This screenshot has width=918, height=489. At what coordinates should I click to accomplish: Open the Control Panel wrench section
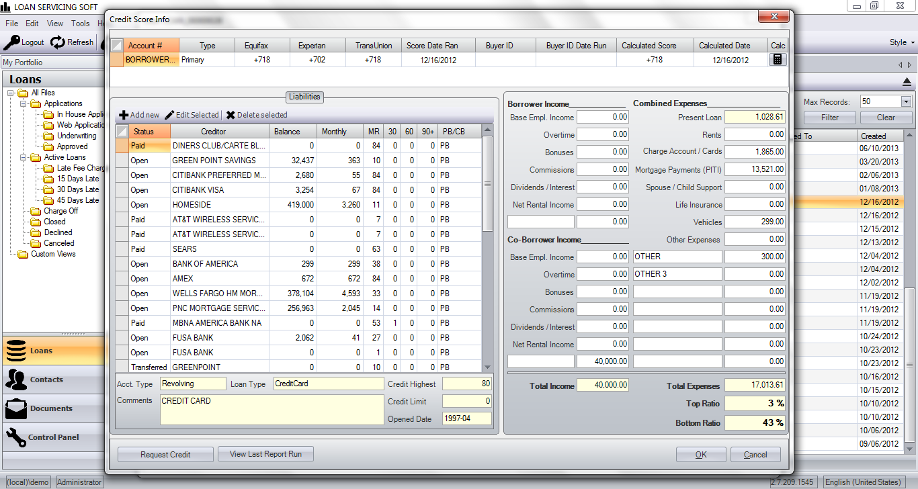(54, 437)
